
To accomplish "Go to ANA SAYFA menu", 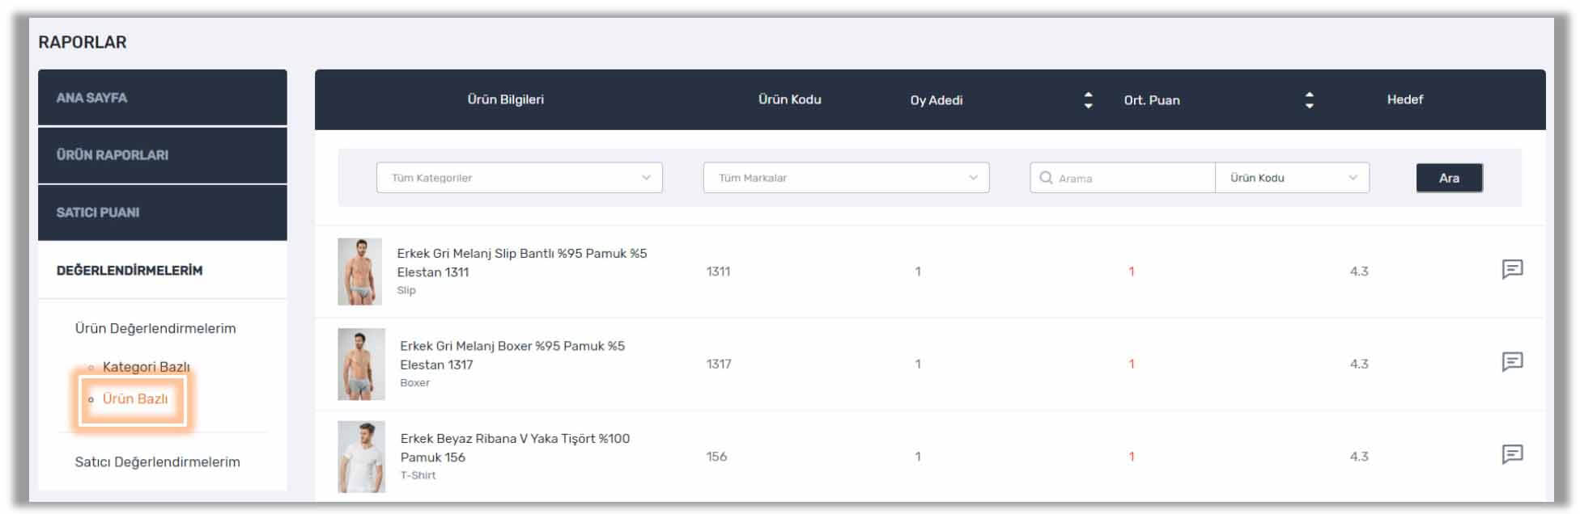I will point(163,98).
